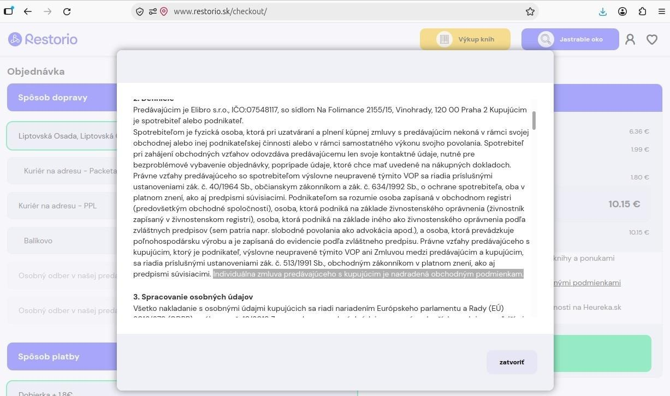This screenshot has width=670, height=396.
Task: Click the browser forward arrow
Action: (x=48, y=11)
